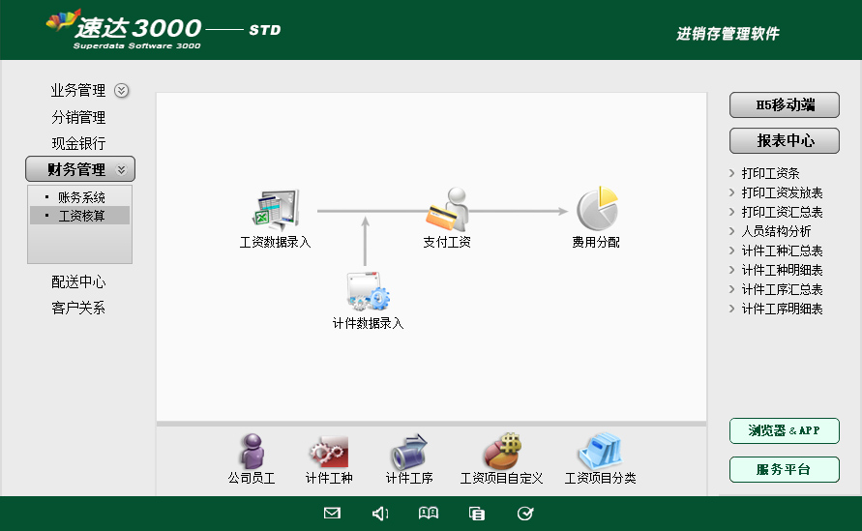Open the 计件工序 icon

click(x=409, y=452)
